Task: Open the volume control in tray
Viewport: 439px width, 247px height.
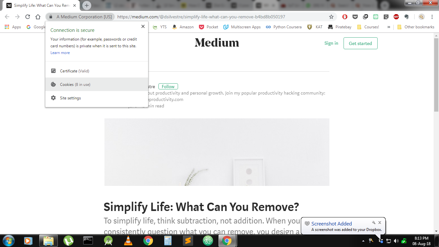Action: (x=396, y=241)
